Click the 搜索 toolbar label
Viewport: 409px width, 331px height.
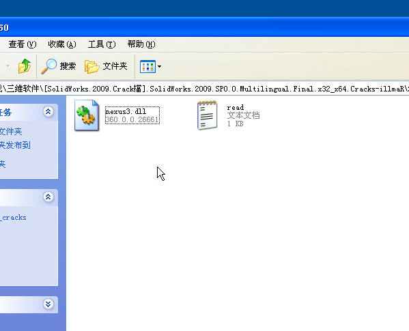pyautogui.click(x=68, y=66)
